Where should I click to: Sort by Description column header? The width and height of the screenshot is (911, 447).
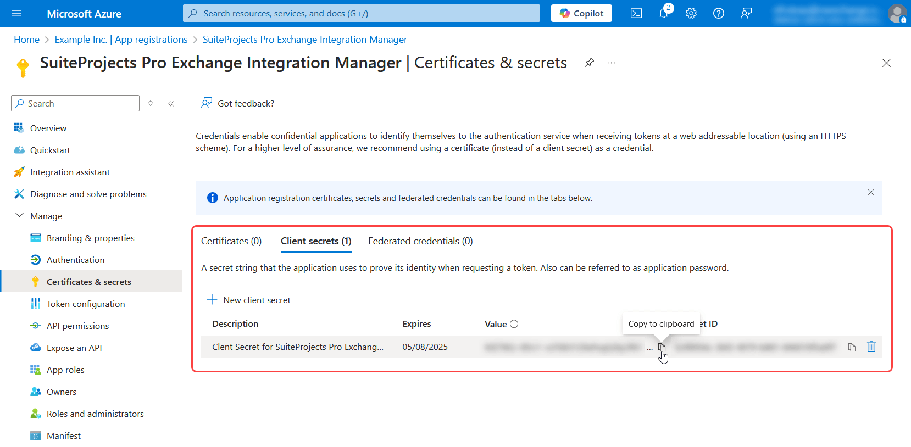(235, 324)
